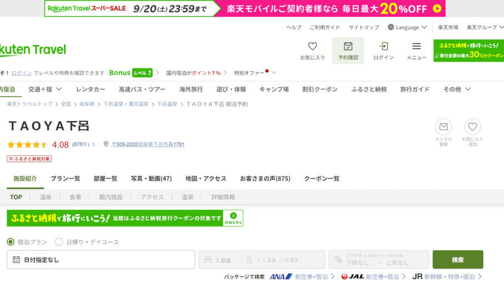Click the Rakuten Travel スーパーSALE top banner
Screen dimensions: 504x284
245,8
